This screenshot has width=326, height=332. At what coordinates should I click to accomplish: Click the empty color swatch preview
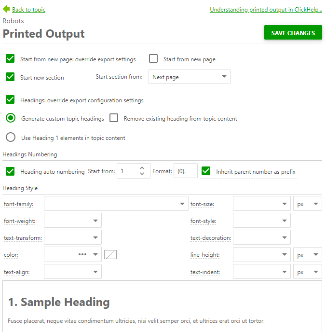click(110, 254)
